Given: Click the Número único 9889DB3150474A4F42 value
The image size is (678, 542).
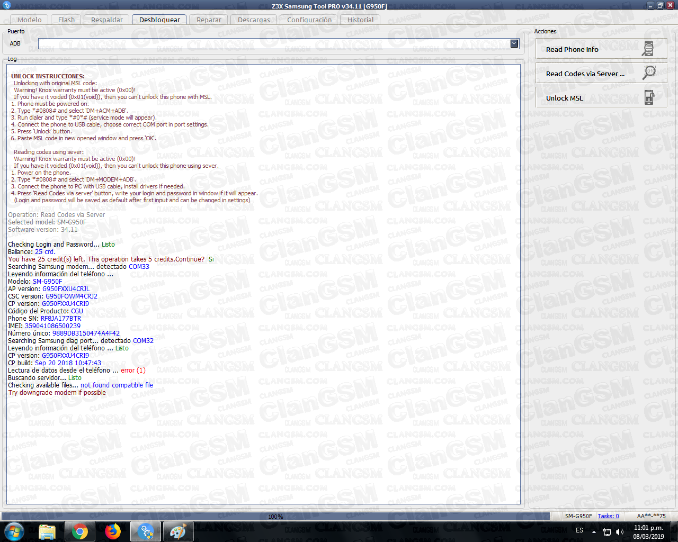Looking at the screenshot, I should (x=86, y=333).
